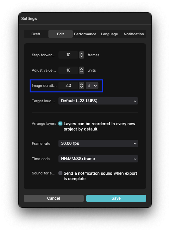Click the Cancel button
This screenshot has height=232, width=170.
(x=54, y=198)
